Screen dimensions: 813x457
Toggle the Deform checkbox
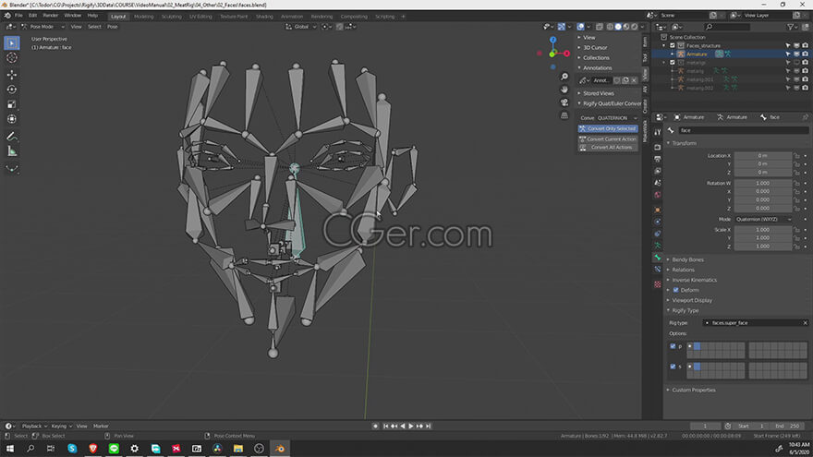tap(675, 290)
